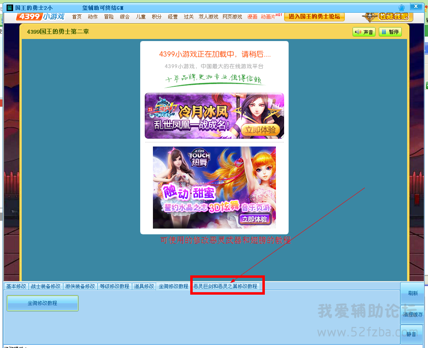Click the 收藏我吧 bookmark button
The image size is (428, 348).
[387, 17]
